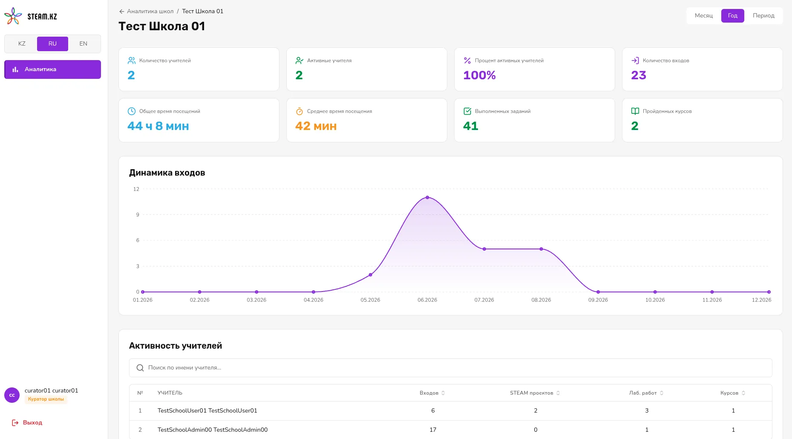Choose the Период custom range filter
This screenshot has width=792, height=439.
[x=763, y=16]
